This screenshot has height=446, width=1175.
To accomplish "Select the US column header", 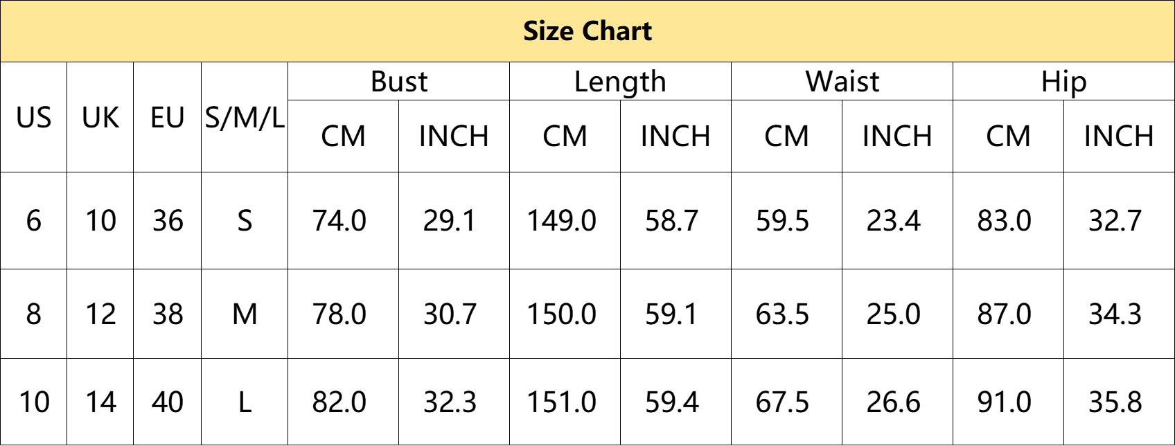I will tap(34, 118).
